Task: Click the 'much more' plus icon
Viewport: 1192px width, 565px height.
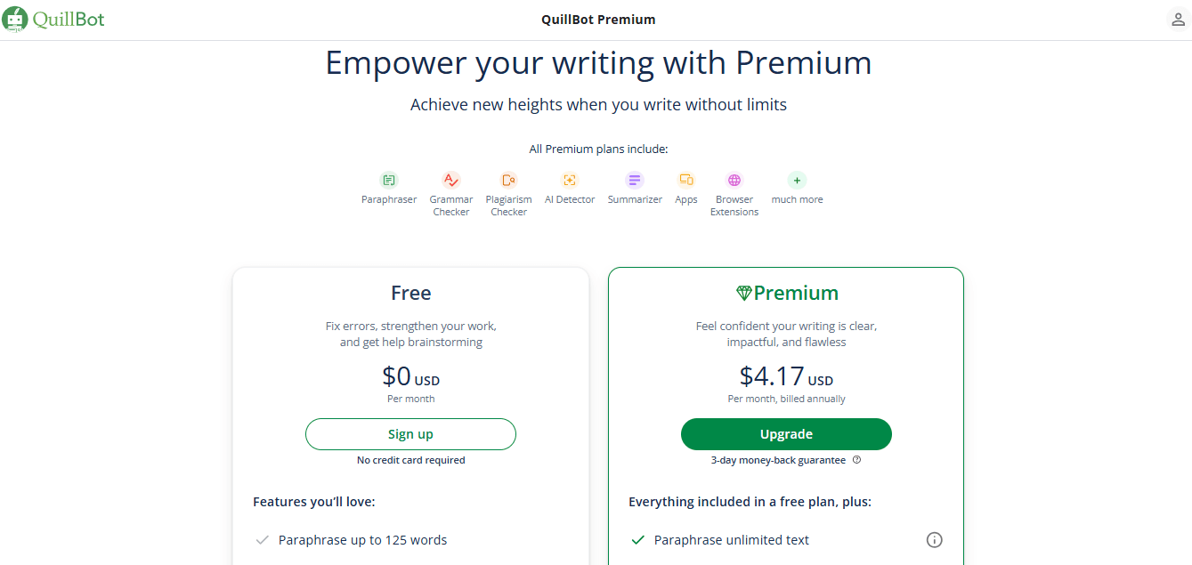Action: tap(796, 180)
